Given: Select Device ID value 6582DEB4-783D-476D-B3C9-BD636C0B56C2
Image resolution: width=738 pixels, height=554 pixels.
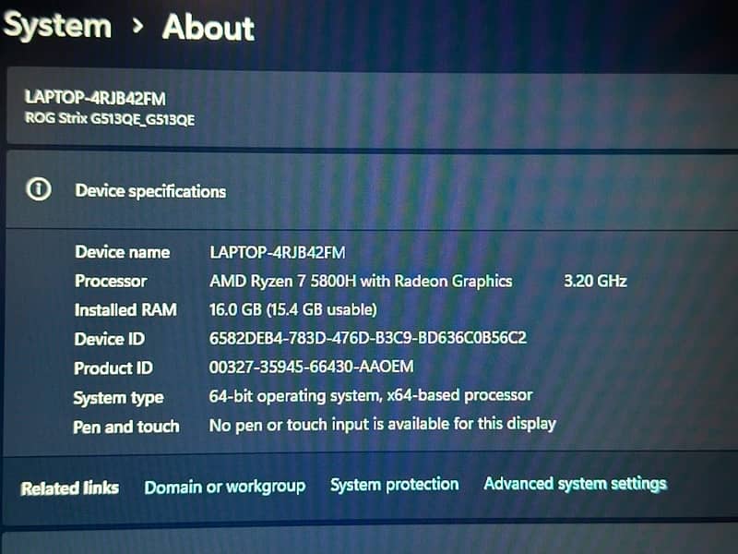Looking at the screenshot, I should click(x=367, y=338).
